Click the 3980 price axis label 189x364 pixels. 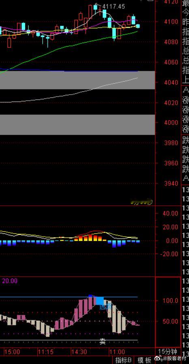172,143
